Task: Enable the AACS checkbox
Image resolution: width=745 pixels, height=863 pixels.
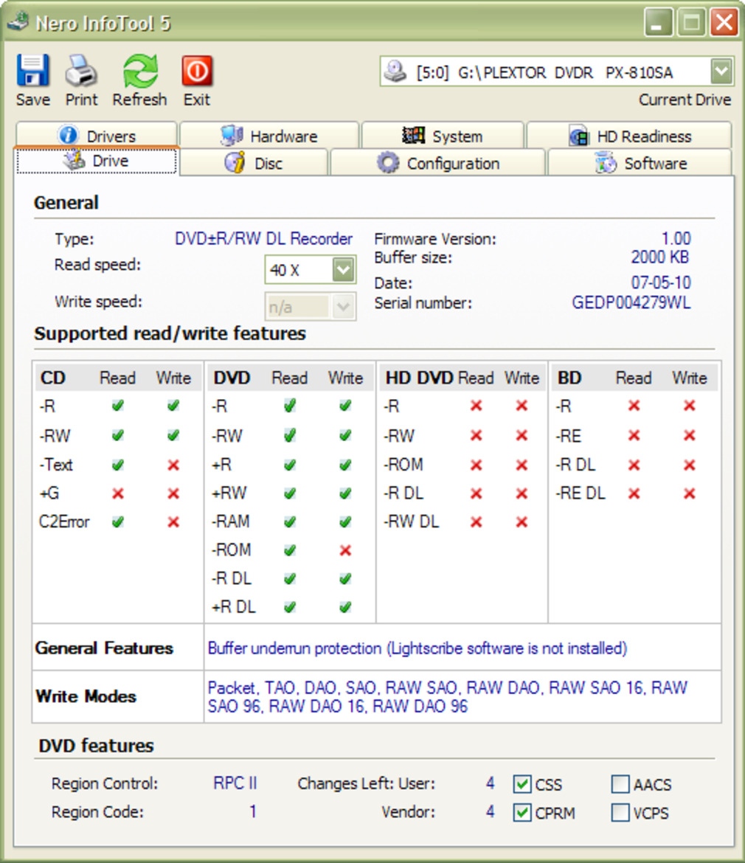Action: (x=620, y=784)
